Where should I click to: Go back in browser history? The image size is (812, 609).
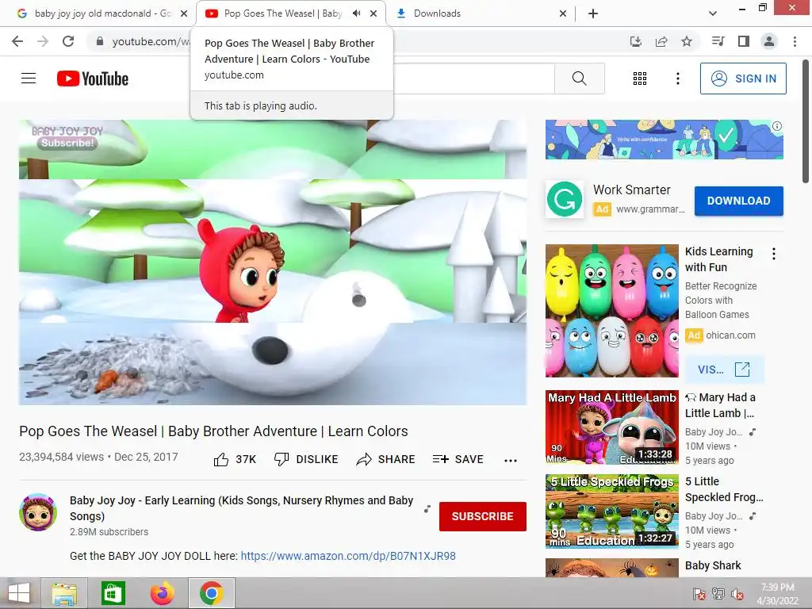pos(17,41)
